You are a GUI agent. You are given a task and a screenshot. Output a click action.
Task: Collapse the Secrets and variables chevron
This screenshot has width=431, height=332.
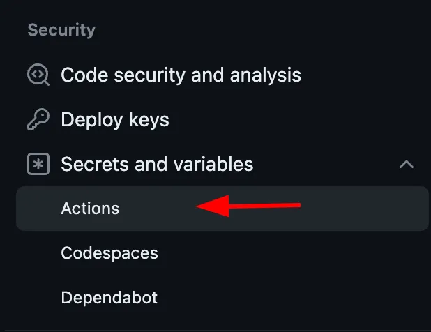[x=406, y=165]
